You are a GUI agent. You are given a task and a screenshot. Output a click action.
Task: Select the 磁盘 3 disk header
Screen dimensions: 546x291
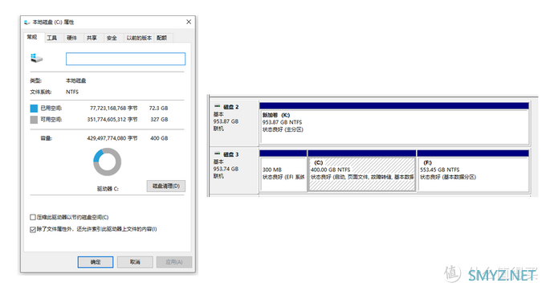[x=234, y=170]
